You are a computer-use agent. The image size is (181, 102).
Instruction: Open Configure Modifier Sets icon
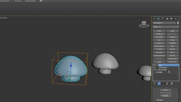point(172,83)
